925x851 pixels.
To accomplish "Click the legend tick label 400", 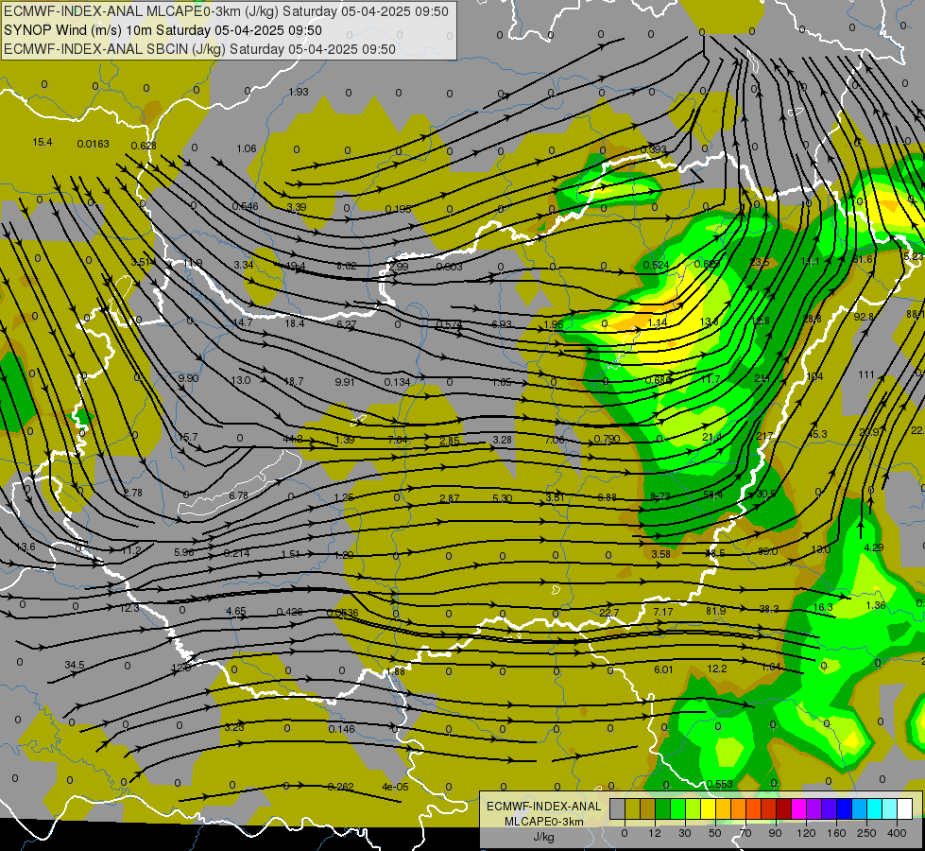I will tap(897, 833).
